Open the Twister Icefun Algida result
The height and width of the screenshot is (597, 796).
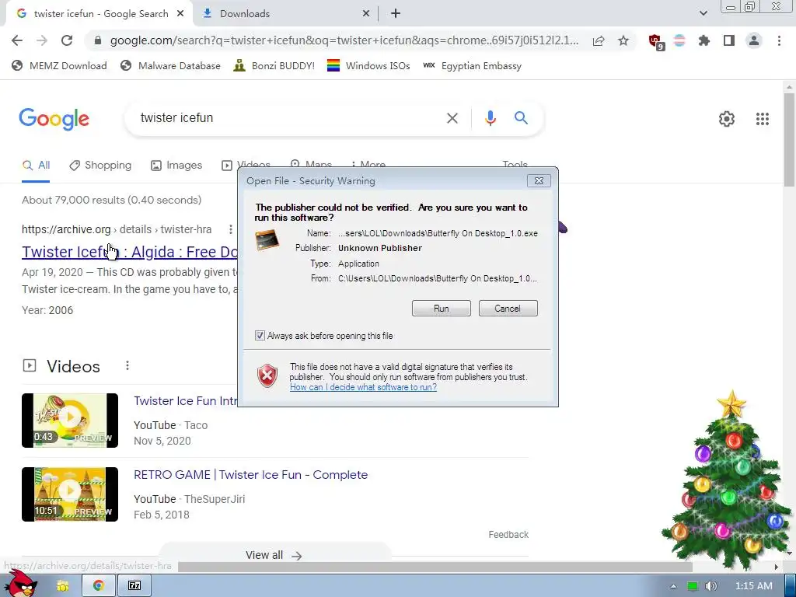tap(130, 252)
